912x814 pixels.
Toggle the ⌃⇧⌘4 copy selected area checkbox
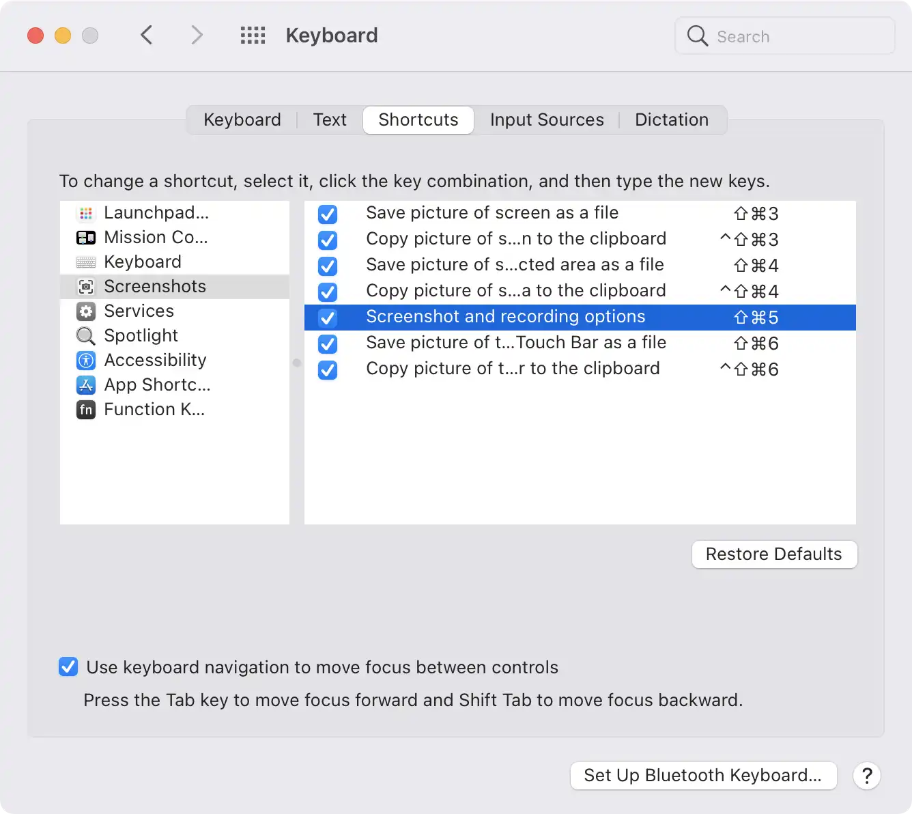[328, 292]
